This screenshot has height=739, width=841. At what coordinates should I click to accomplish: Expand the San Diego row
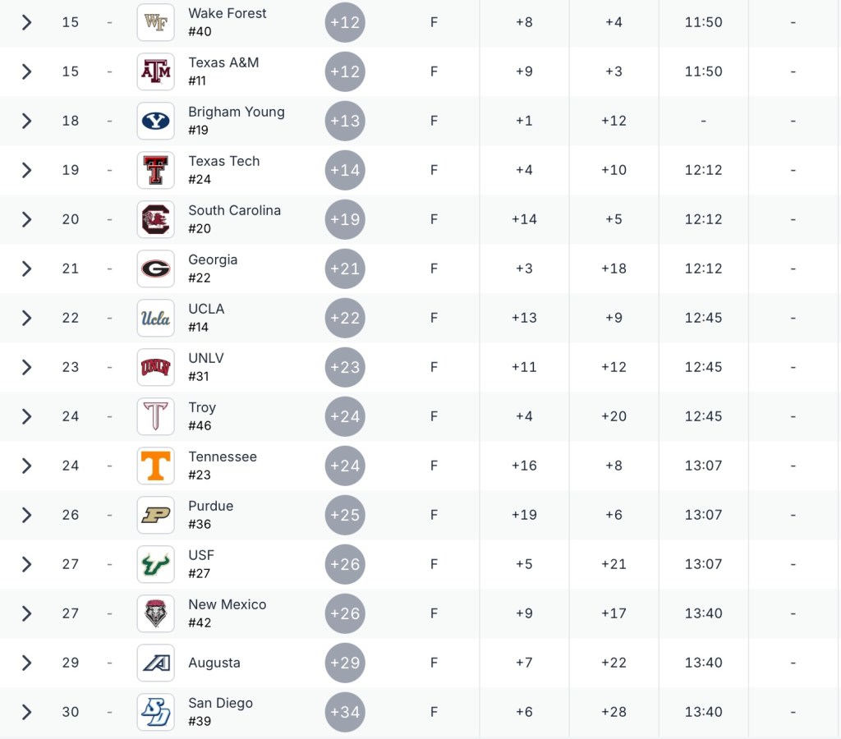[x=26, y=712]
